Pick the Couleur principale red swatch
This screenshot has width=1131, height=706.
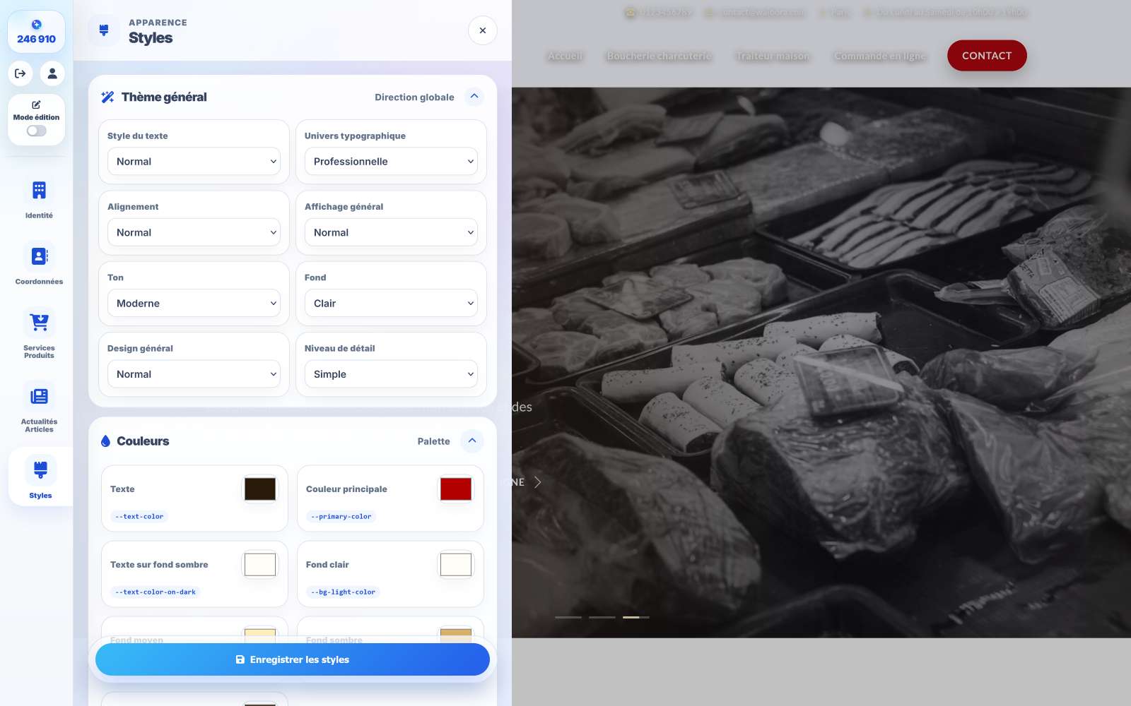(456, 489)
